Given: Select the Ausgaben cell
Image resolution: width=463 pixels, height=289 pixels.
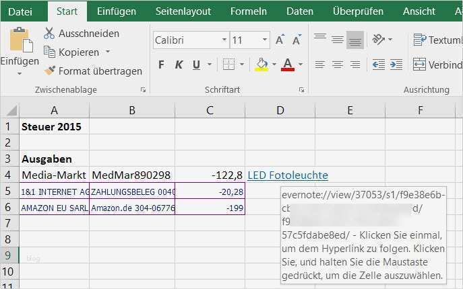Looking at the screenshot, I should [x=55, y=159].
